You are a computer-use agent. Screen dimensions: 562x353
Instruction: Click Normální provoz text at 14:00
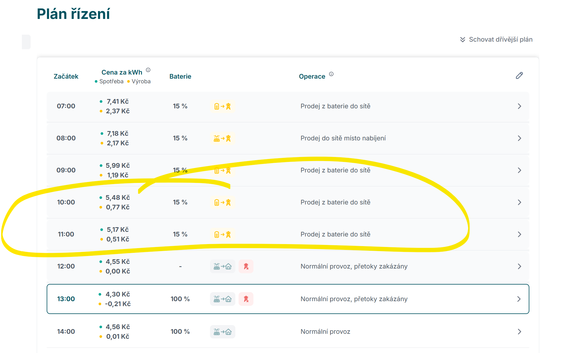[325, 332]
